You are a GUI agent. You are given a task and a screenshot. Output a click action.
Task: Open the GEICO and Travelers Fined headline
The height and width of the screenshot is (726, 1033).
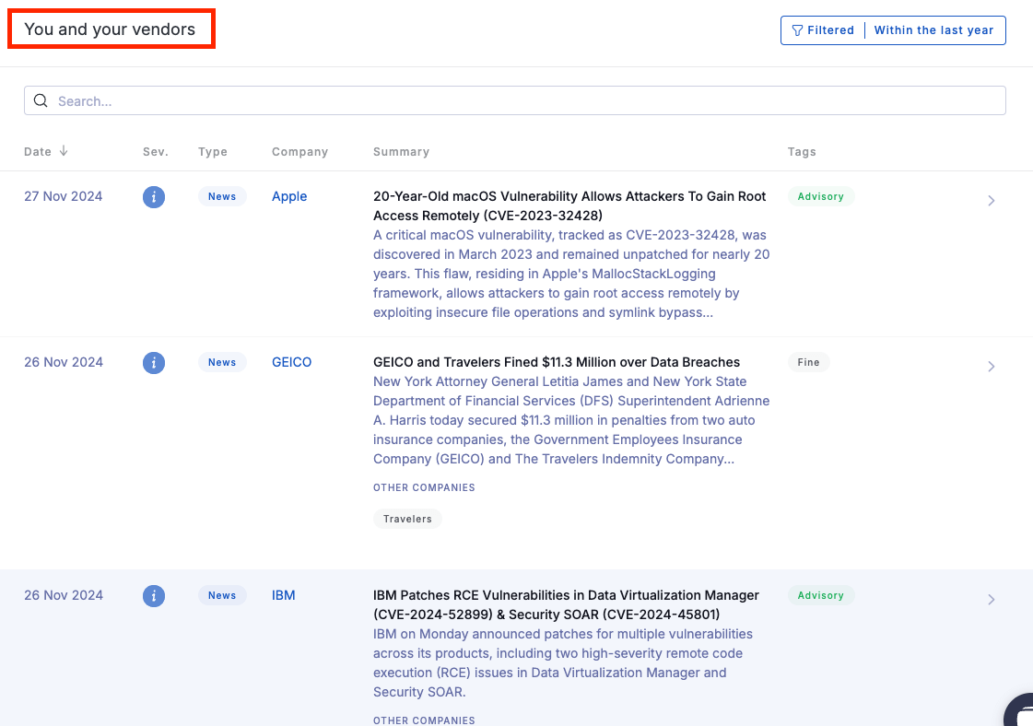pos(557,362)
